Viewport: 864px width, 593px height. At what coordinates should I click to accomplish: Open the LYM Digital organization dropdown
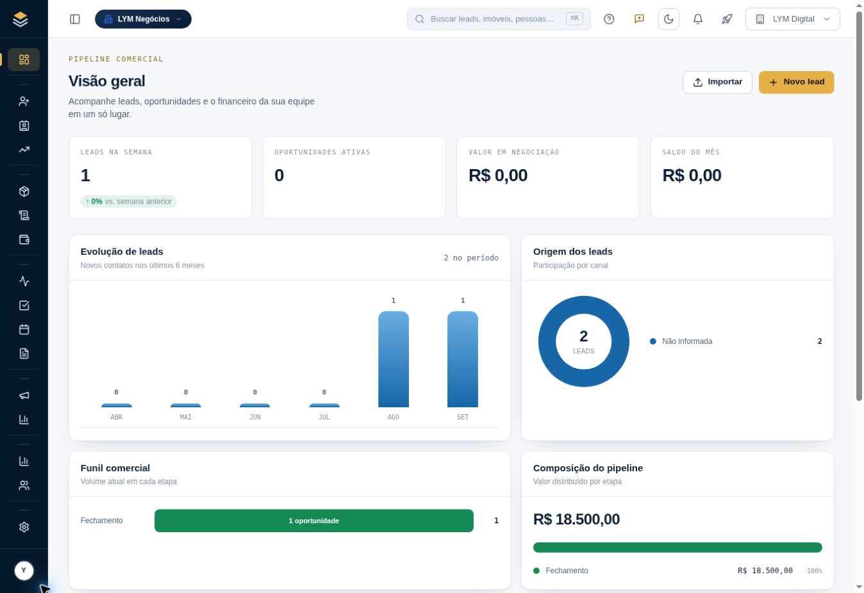pos(793,19)
